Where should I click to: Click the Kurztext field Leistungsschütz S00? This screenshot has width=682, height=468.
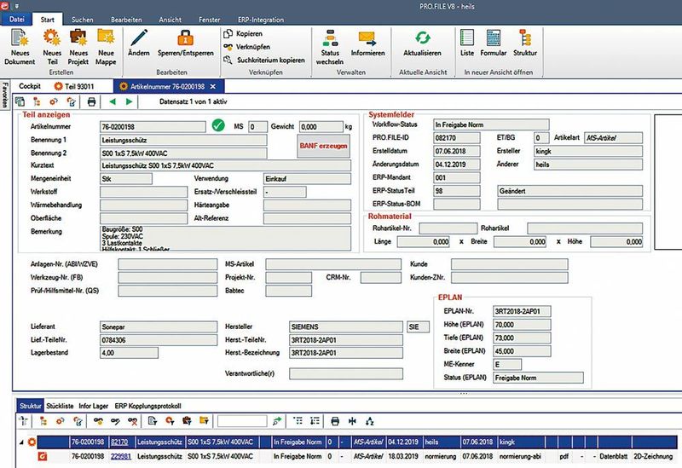225,165
